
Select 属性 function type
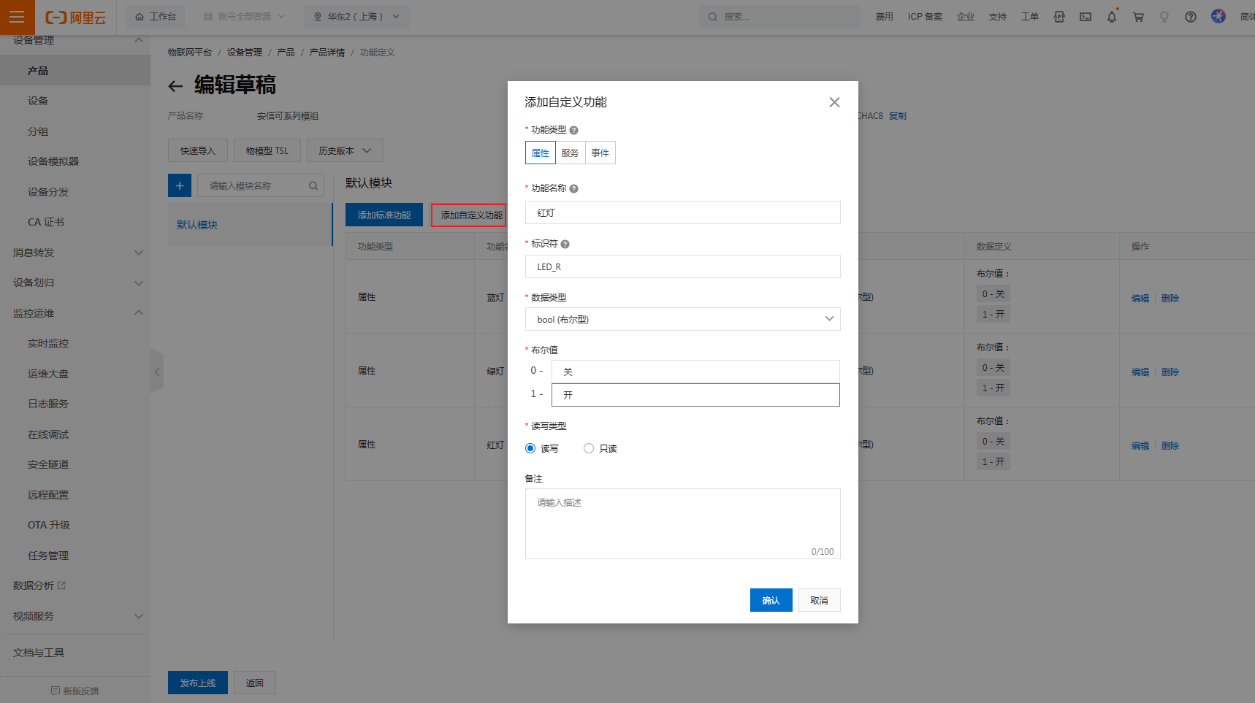click(x=541, y=153)
